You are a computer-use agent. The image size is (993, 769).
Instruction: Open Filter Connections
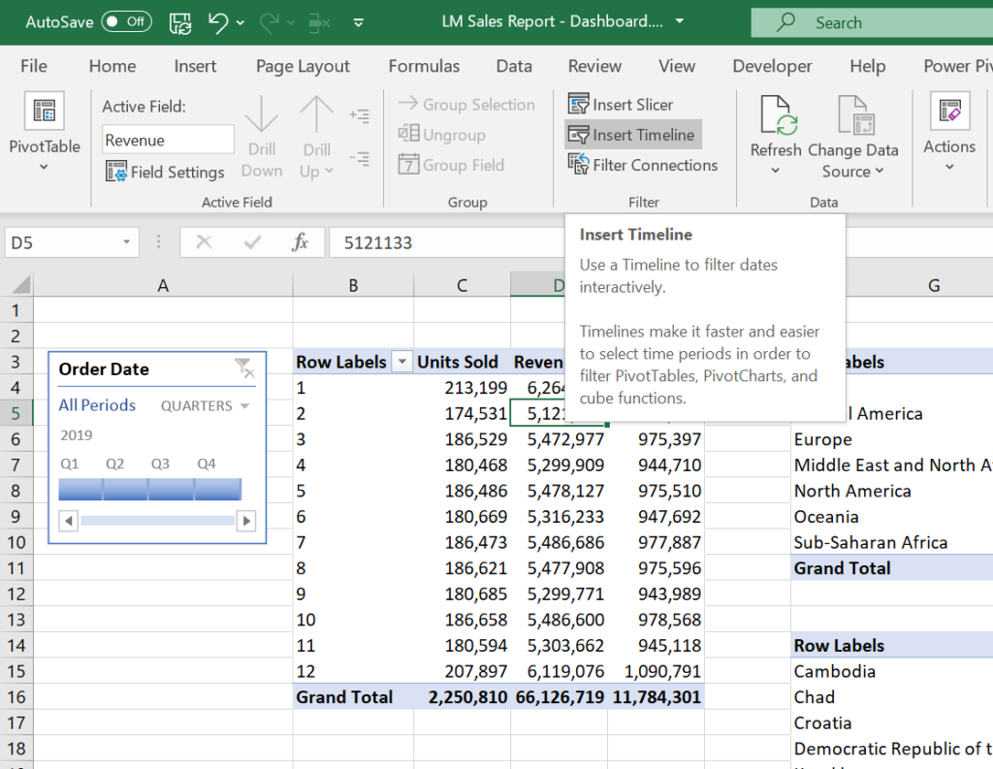click(643, 165)
